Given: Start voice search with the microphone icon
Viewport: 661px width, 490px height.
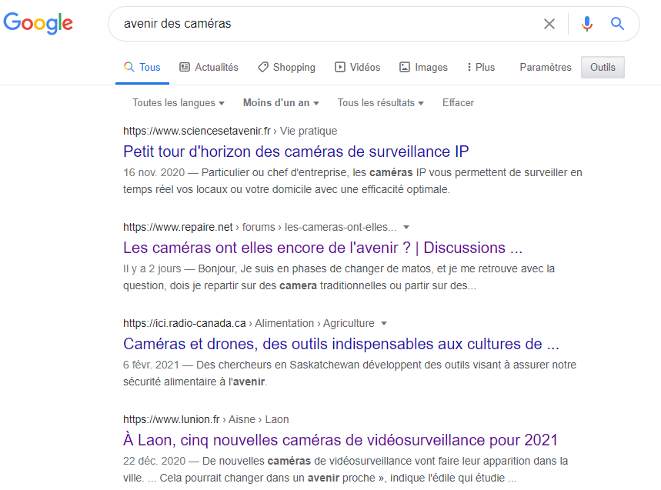Looking at the screenshot, I should (x=587, y=24).
